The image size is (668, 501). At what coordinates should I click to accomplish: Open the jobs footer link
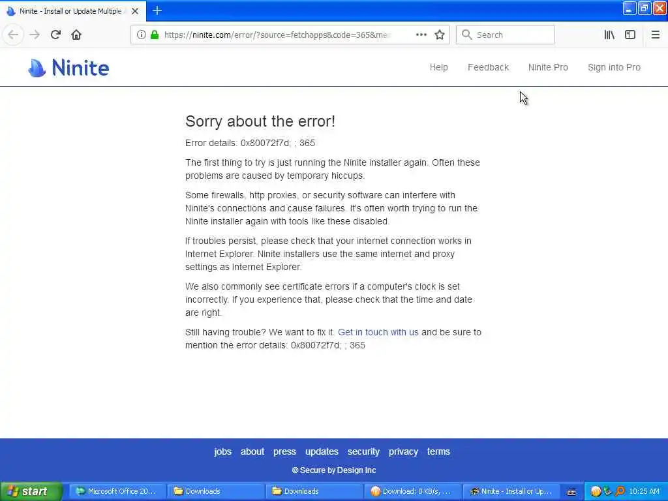pos(223,451)
